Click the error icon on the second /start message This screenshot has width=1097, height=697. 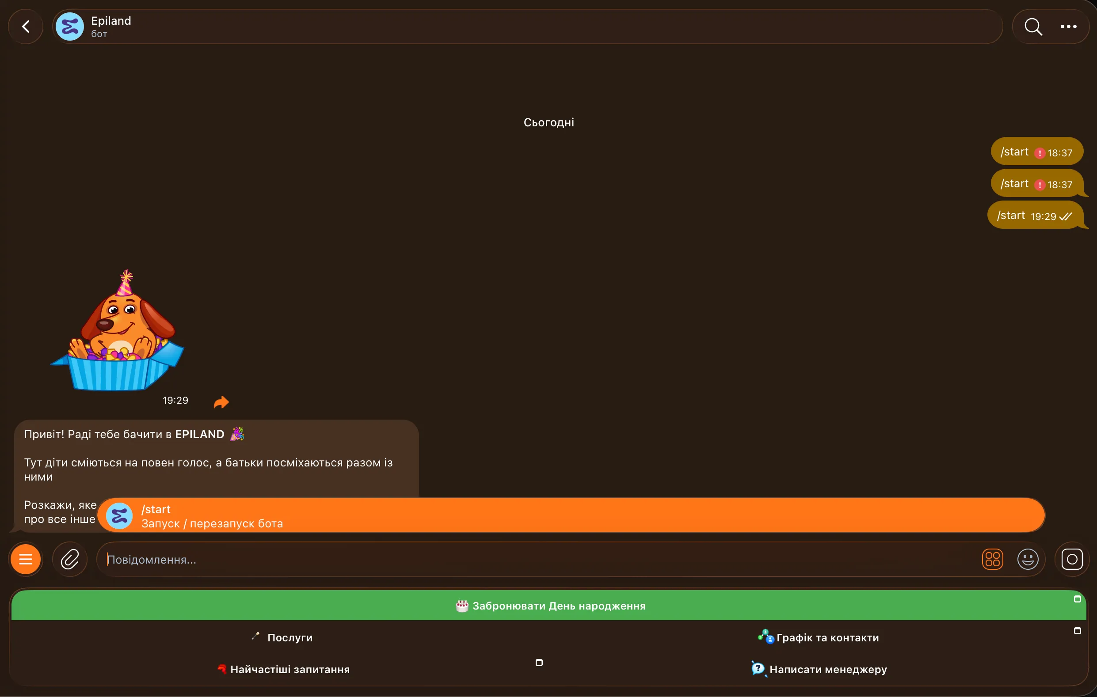[x=1040, y=185]
